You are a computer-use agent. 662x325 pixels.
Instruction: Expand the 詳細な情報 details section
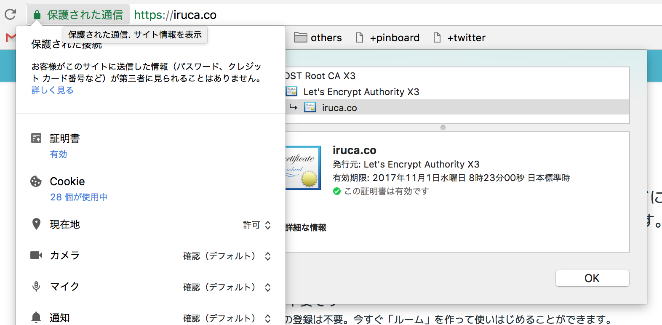tap(306, 228)
